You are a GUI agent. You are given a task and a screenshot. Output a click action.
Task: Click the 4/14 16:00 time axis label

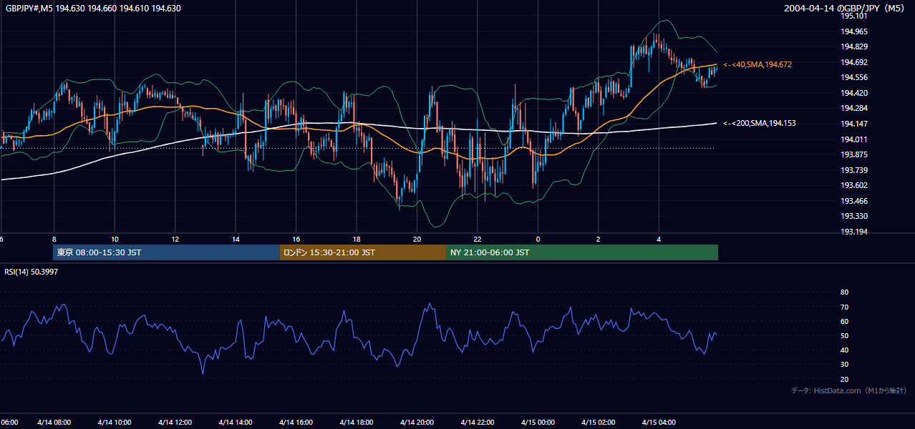[296, 422]
